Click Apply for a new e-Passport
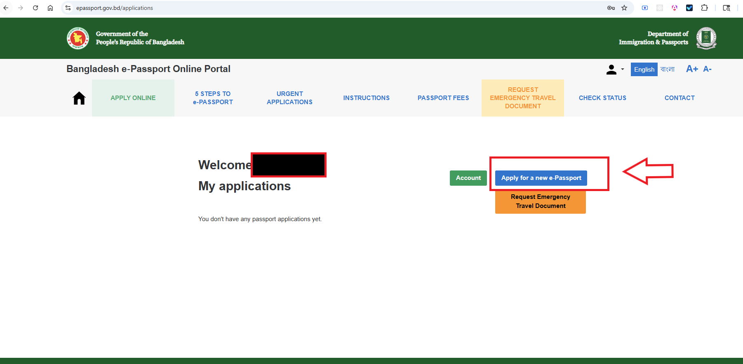This screenshot has width=743, height=364. pyautogui.click(x=541, y=178)
